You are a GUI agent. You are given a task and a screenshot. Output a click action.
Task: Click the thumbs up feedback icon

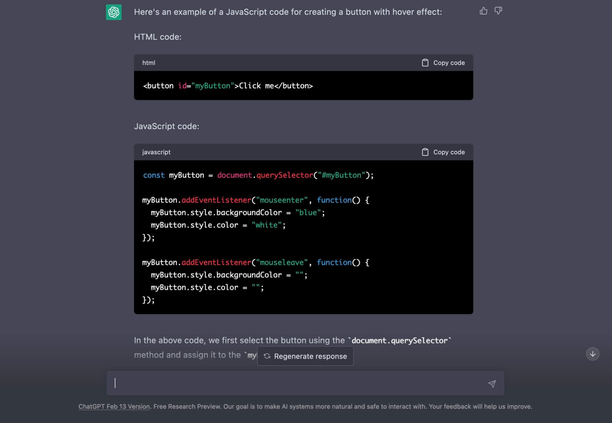click(x=483, y=11)
